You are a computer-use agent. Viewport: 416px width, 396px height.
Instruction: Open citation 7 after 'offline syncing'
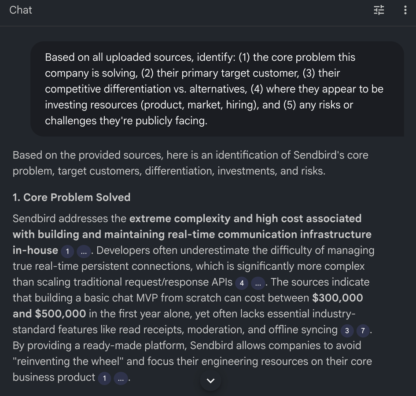(x=363, y=330)
